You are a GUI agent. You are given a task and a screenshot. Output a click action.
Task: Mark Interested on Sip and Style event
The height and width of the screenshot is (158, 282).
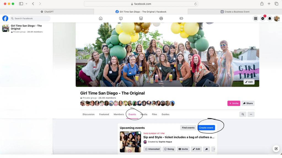152,149
